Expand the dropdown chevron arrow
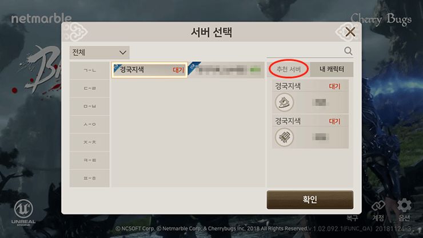Viewport: 423px width, 238px height. [x=123, y=53]
